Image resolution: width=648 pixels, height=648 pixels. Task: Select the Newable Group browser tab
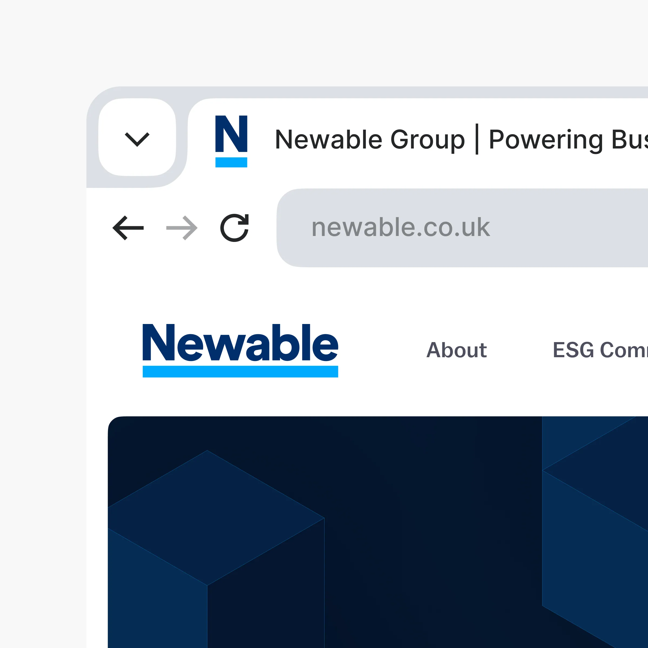pyautogui.click(x=418, y=143)
